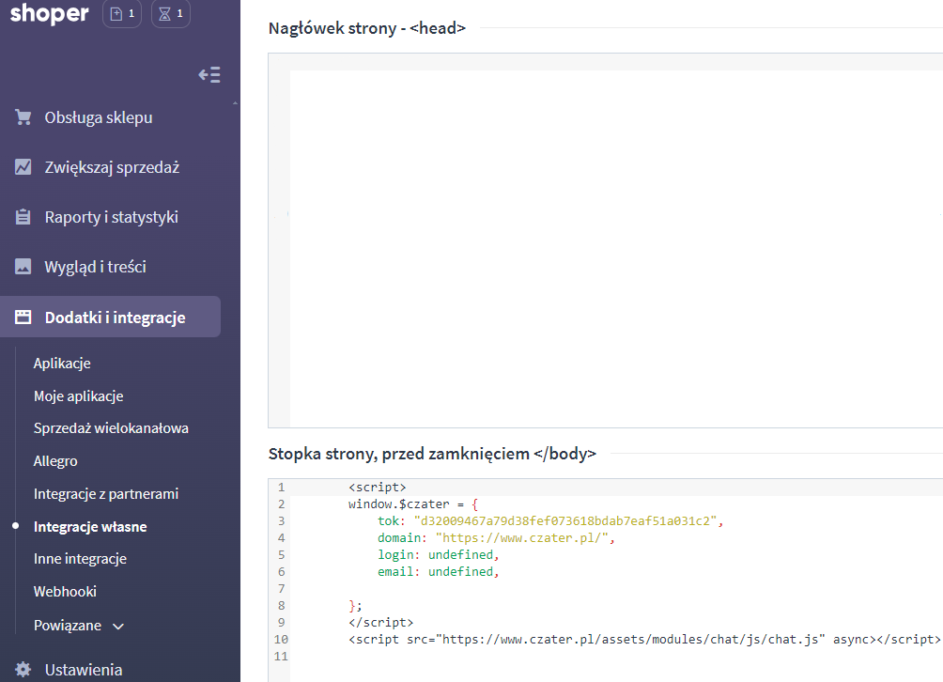
Task: Open the Webhooki submenu item
Action: (65, 592)
